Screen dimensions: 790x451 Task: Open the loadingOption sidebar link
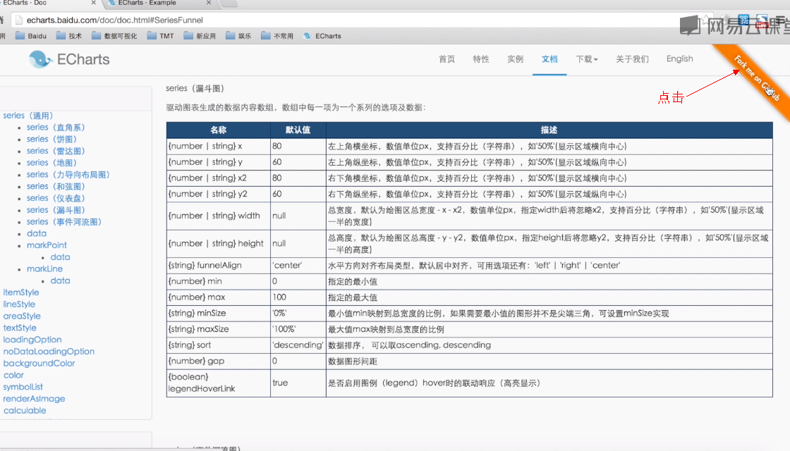tap(32, 340)
